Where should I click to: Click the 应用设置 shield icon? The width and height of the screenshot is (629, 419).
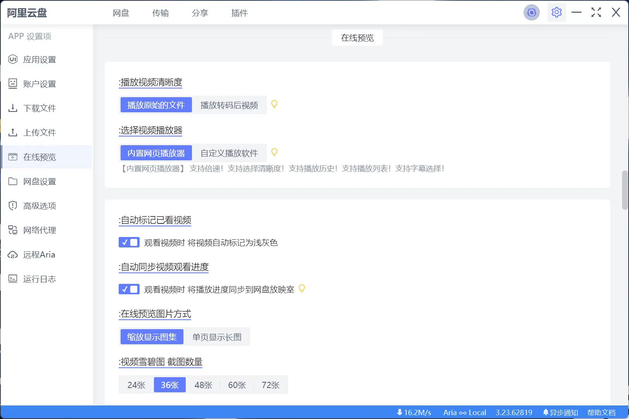13,59
